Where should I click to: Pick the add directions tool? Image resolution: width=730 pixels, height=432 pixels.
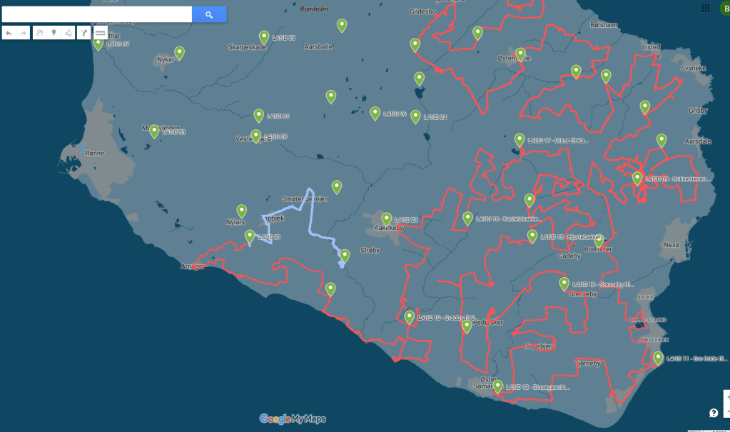click(x=84, y=33)
